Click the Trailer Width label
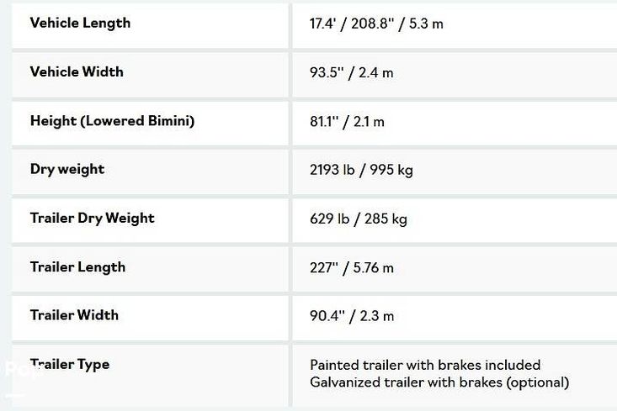 (x=74, y=315)
